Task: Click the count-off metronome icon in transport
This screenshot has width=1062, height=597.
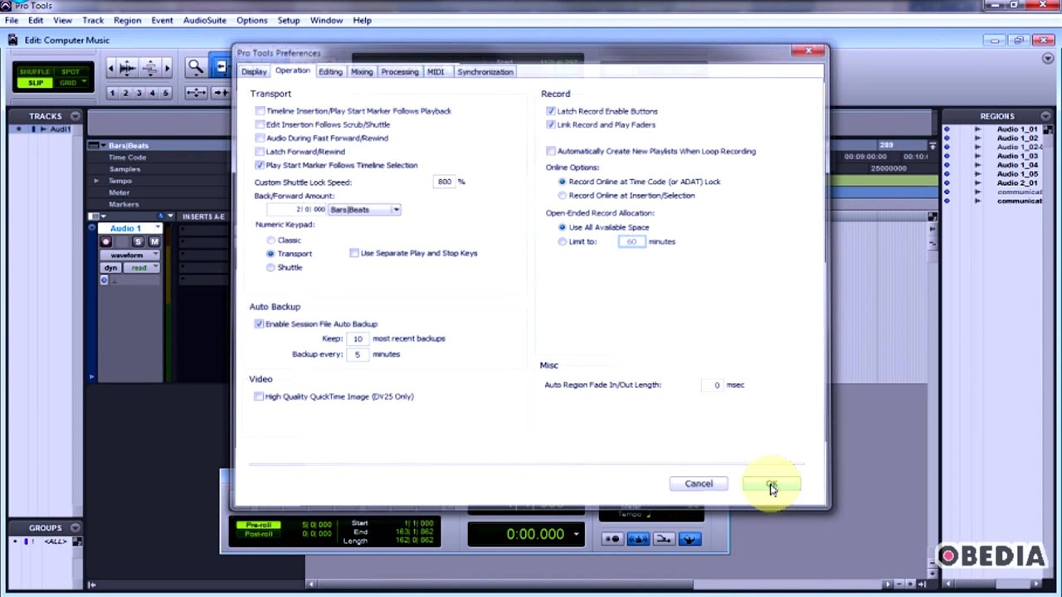Action: [x=612, y=539]
